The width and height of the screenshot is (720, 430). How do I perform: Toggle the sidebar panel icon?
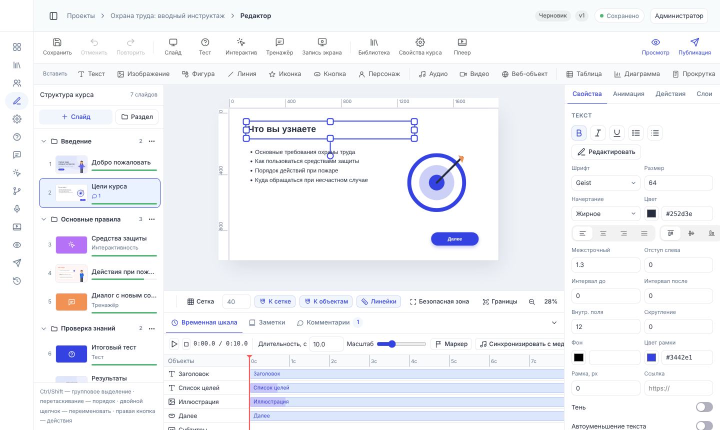(53, 16)
